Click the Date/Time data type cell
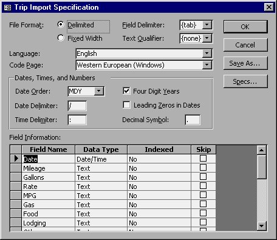The width and height of the screenshot is (277, 240). tap(101, 159)
